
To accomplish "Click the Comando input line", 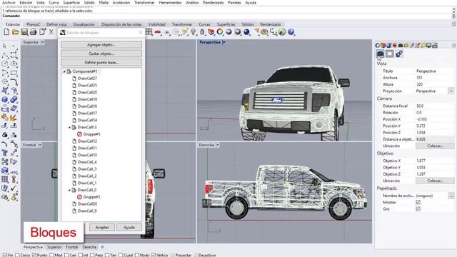I will click(227, 16).
